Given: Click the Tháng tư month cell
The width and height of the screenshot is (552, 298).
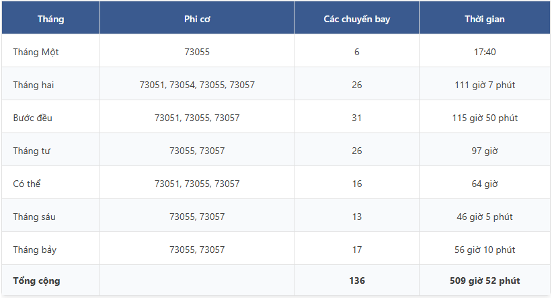Looking at the screenshot, I should pos(32,151).
